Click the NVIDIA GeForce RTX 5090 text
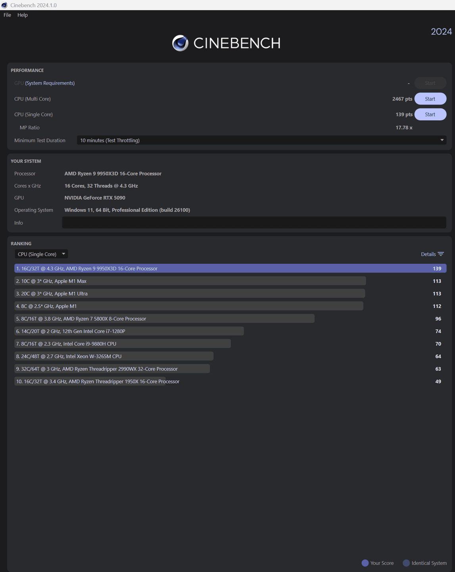Viewport: 455px width, 572px height. pos(95,198)
